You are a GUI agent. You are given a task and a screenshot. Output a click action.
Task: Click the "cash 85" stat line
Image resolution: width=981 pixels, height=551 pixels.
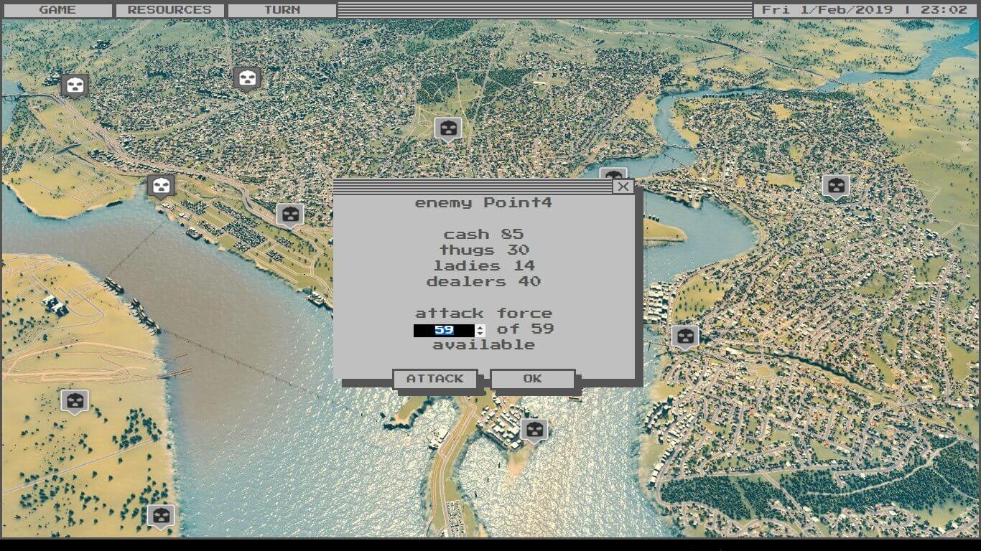483,235
